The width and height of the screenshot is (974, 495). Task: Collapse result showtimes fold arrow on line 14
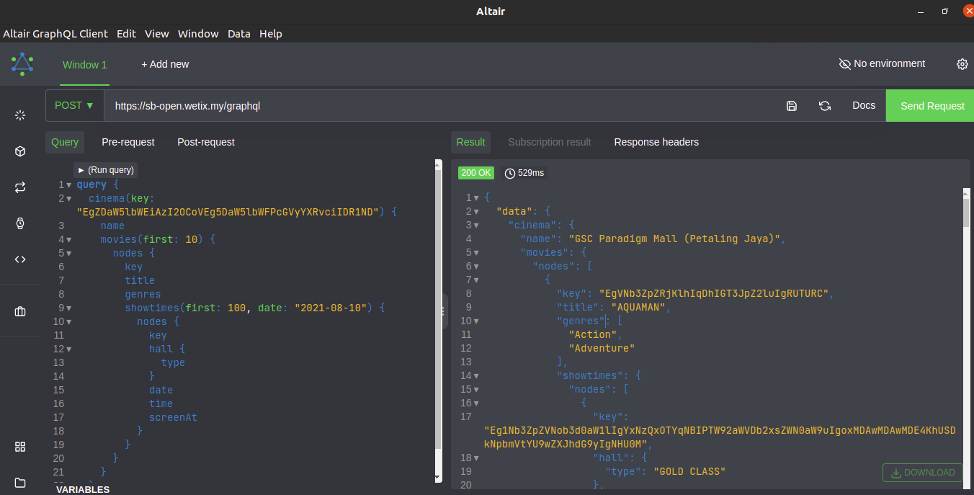pos(476,376)
